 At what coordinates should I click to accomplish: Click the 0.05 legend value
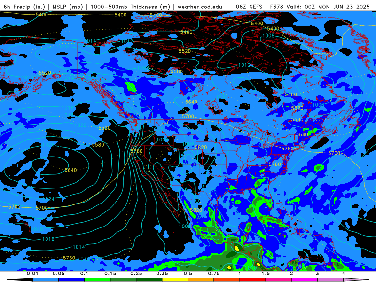click(58, 274)
